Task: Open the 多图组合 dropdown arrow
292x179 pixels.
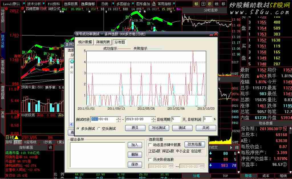Action: (x=133, y=4)
